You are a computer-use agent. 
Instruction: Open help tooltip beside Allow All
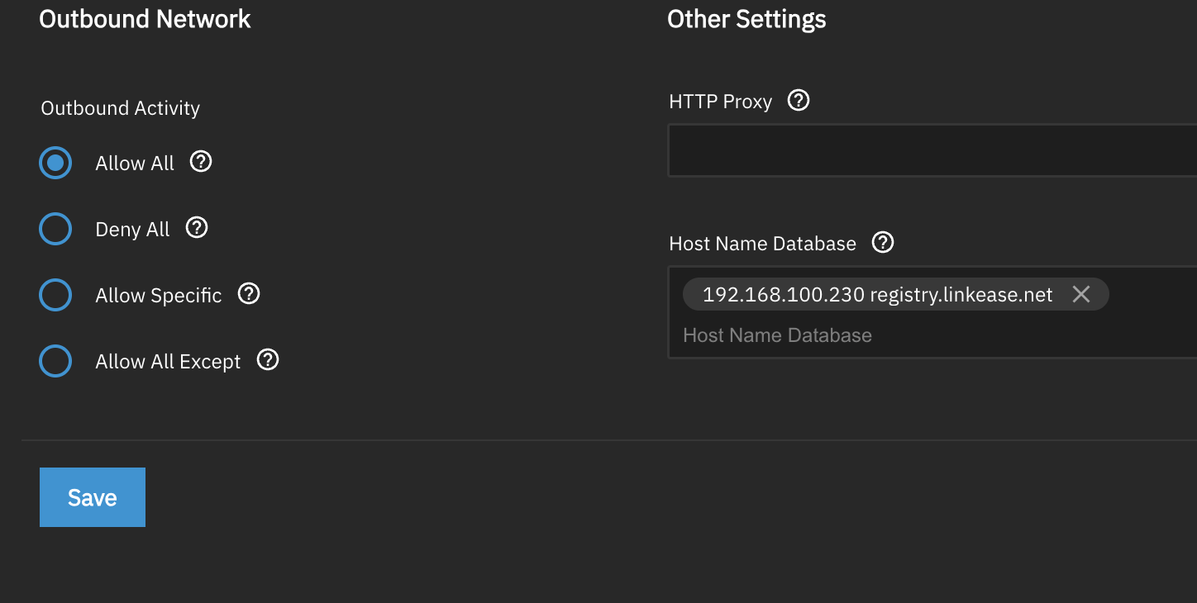pyautogui.click(x=201, y=162)
